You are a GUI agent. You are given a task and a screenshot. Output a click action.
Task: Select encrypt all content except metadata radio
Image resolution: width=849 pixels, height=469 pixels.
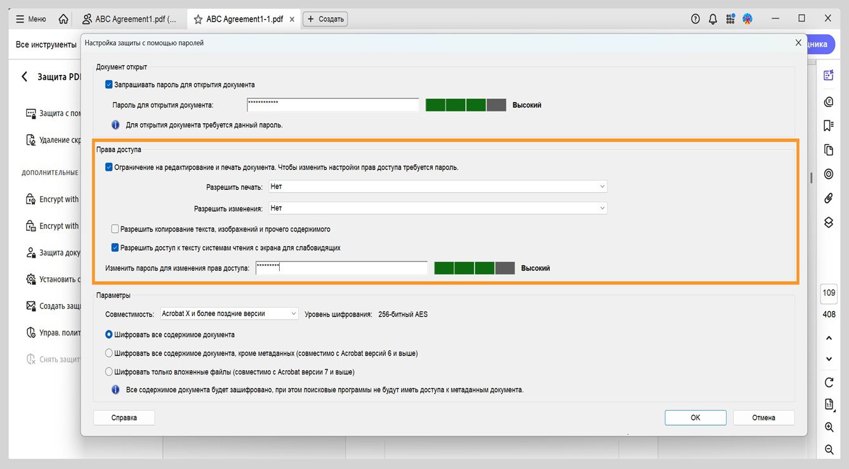coord(109,353)
